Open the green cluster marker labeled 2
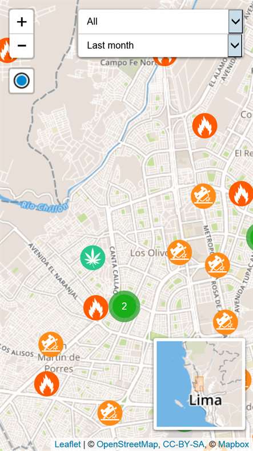This screenshot has width=253, height=451. 124,306
